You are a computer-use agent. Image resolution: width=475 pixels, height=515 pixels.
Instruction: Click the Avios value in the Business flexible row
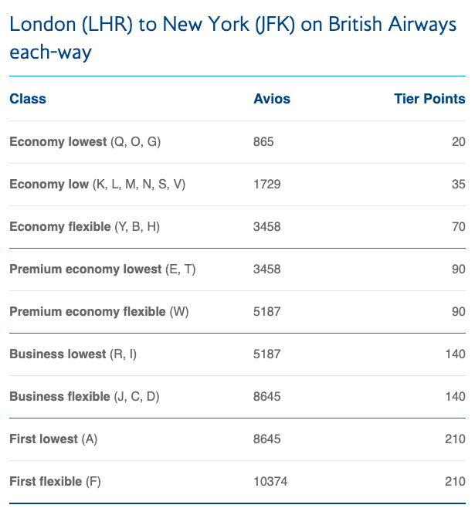tap(266, 397)
